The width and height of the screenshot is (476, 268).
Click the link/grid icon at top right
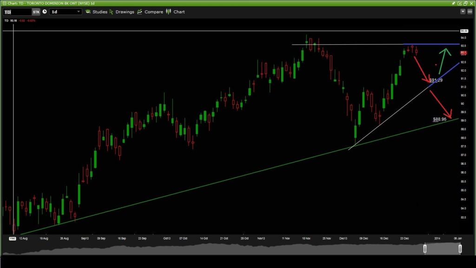click(470, 12)
